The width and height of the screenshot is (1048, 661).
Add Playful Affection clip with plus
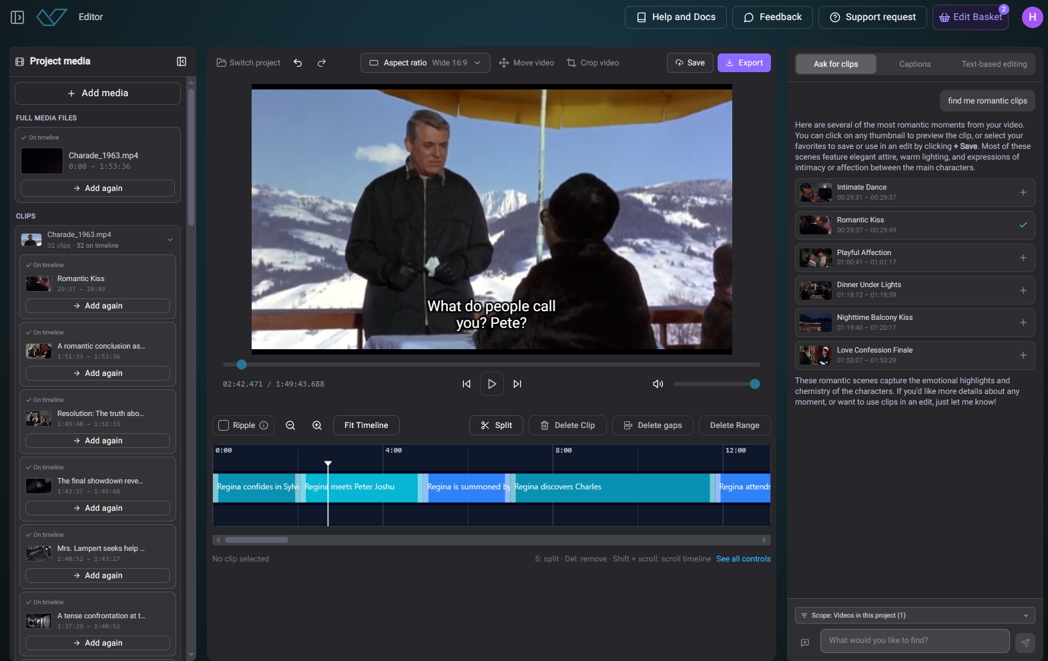point(1023,258)
